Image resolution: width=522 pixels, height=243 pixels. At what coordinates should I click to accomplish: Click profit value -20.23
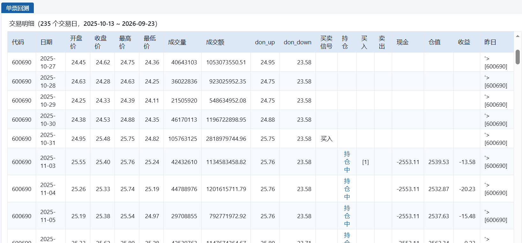(467, 189)
